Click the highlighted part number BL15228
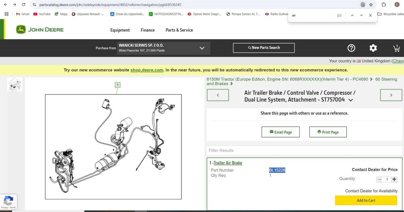 point(277,170)
